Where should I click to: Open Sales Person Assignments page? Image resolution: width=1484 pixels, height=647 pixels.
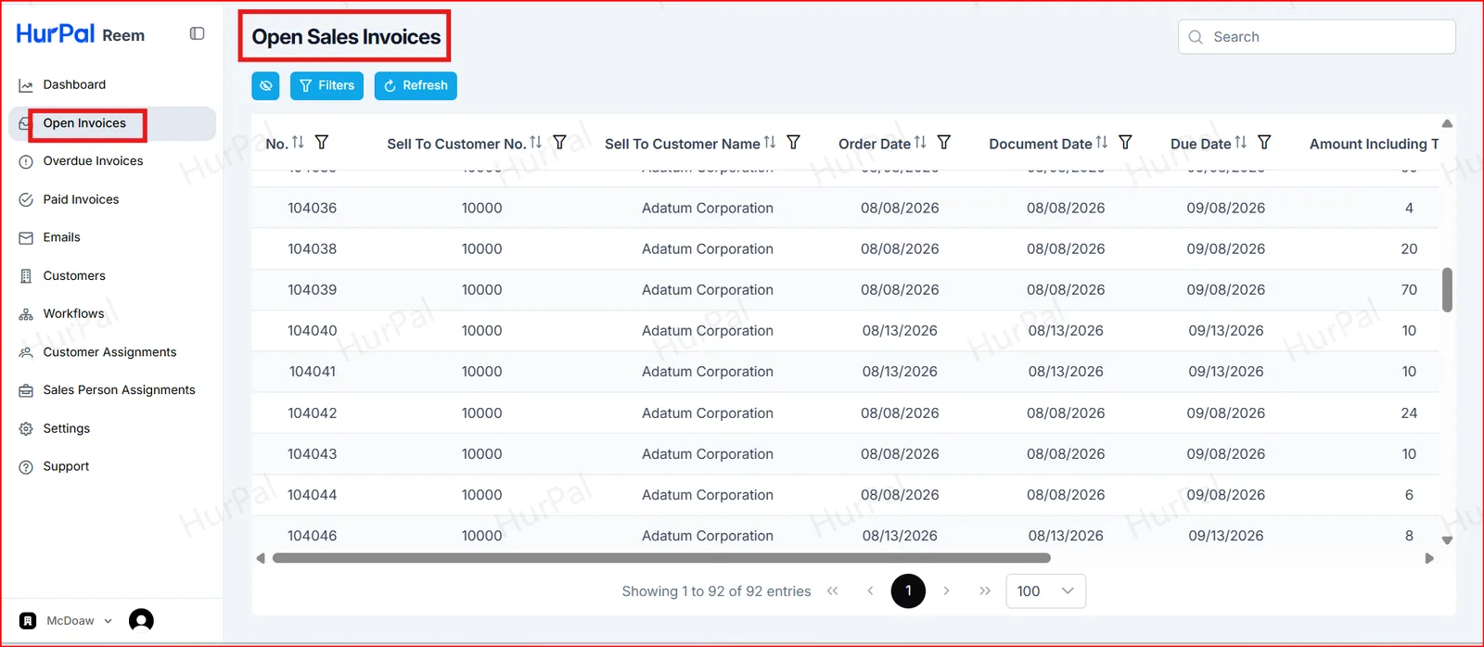click(x=119, y=390)
